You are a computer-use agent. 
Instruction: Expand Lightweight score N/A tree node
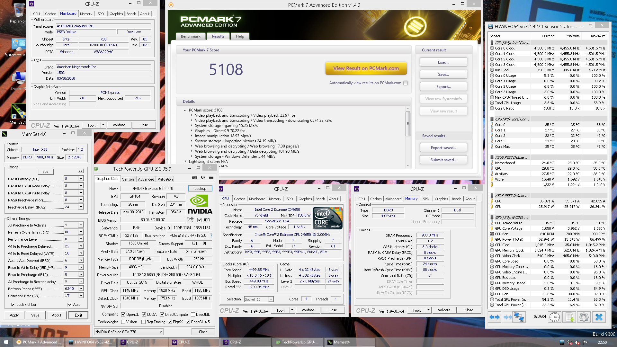pyautogui.click(x=185, y=162)
